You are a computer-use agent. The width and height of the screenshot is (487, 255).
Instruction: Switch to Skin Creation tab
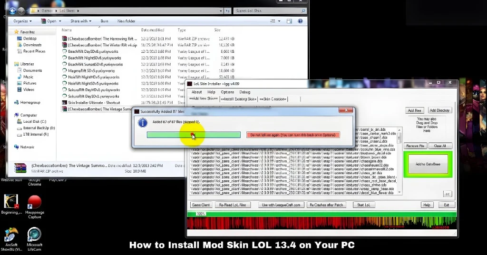tap(273, 99)
